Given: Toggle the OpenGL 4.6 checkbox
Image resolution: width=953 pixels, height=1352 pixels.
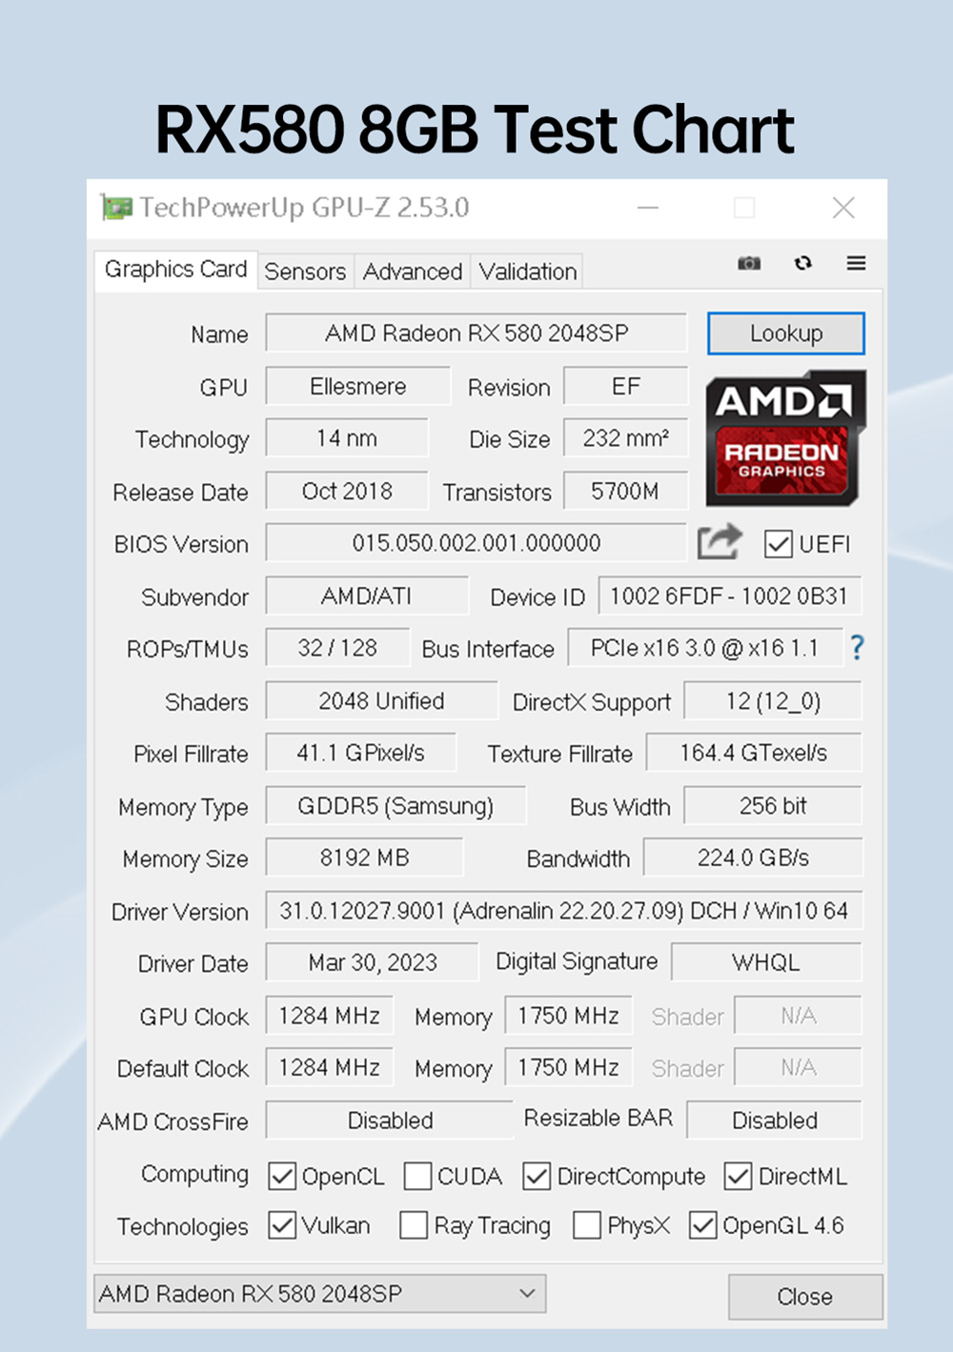Looking at the screenshot, I should tap(702, 1226).
